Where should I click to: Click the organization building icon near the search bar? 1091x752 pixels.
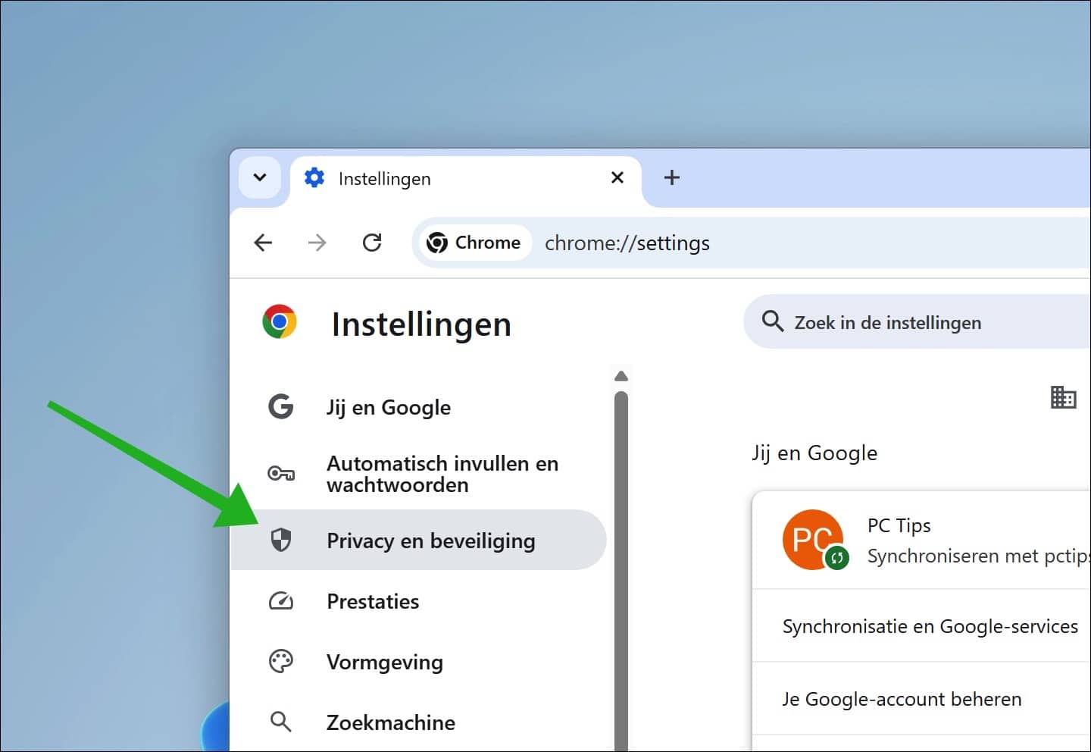1064,397
